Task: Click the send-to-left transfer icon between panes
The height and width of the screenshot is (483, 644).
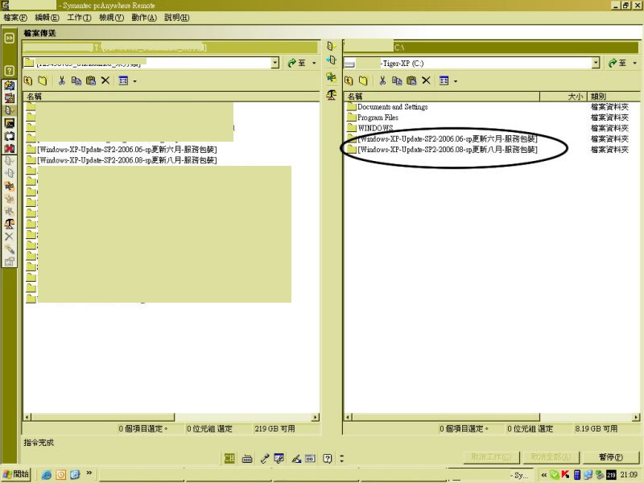Action: coord(332,61)
